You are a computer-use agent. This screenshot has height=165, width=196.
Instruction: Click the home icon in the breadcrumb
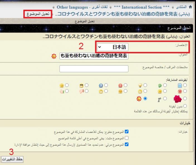[x=190, y=7]
